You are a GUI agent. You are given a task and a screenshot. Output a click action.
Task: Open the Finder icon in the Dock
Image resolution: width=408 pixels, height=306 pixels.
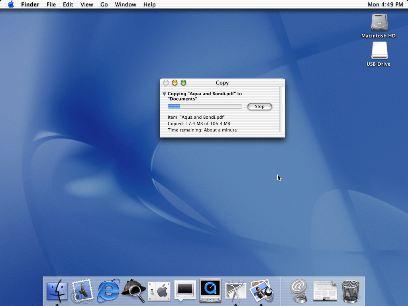click(57, 291)
